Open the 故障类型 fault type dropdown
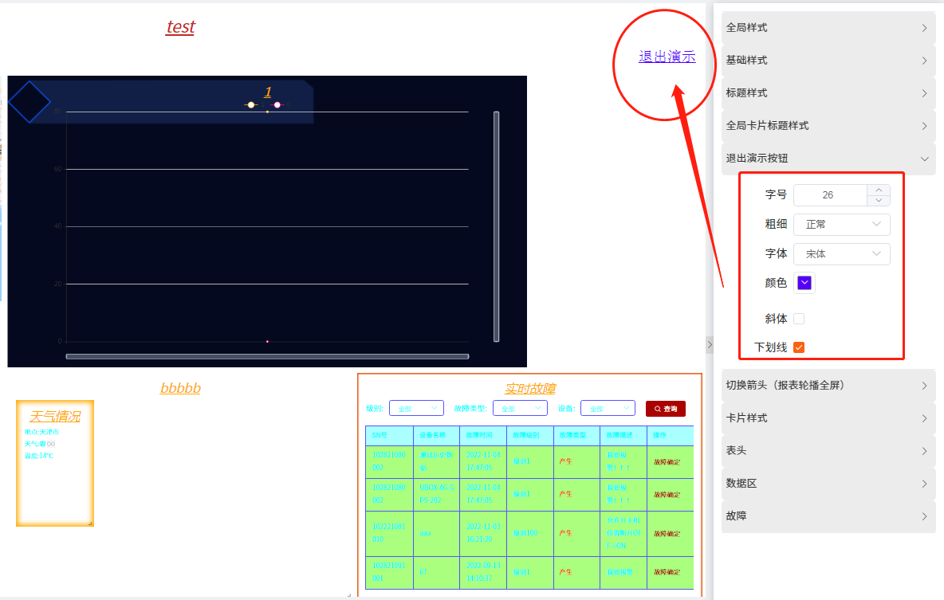This screenshot has width=944, height=600. [520, 408]
